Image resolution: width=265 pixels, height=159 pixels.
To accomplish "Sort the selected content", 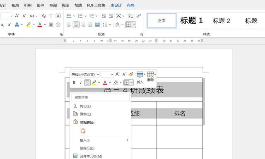I will pos(130,16).
